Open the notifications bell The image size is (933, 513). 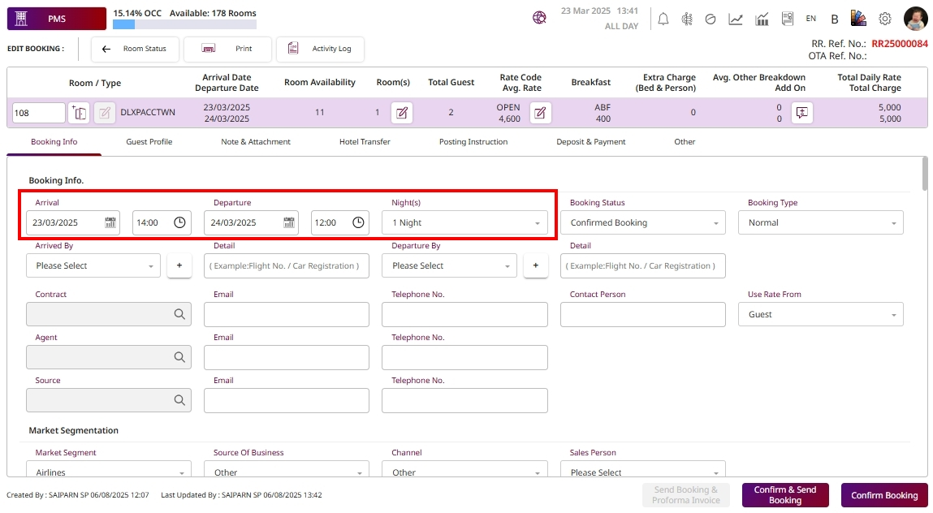pos(663,19)
